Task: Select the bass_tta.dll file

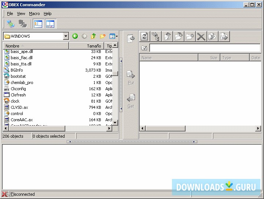Action: [21, 64]
